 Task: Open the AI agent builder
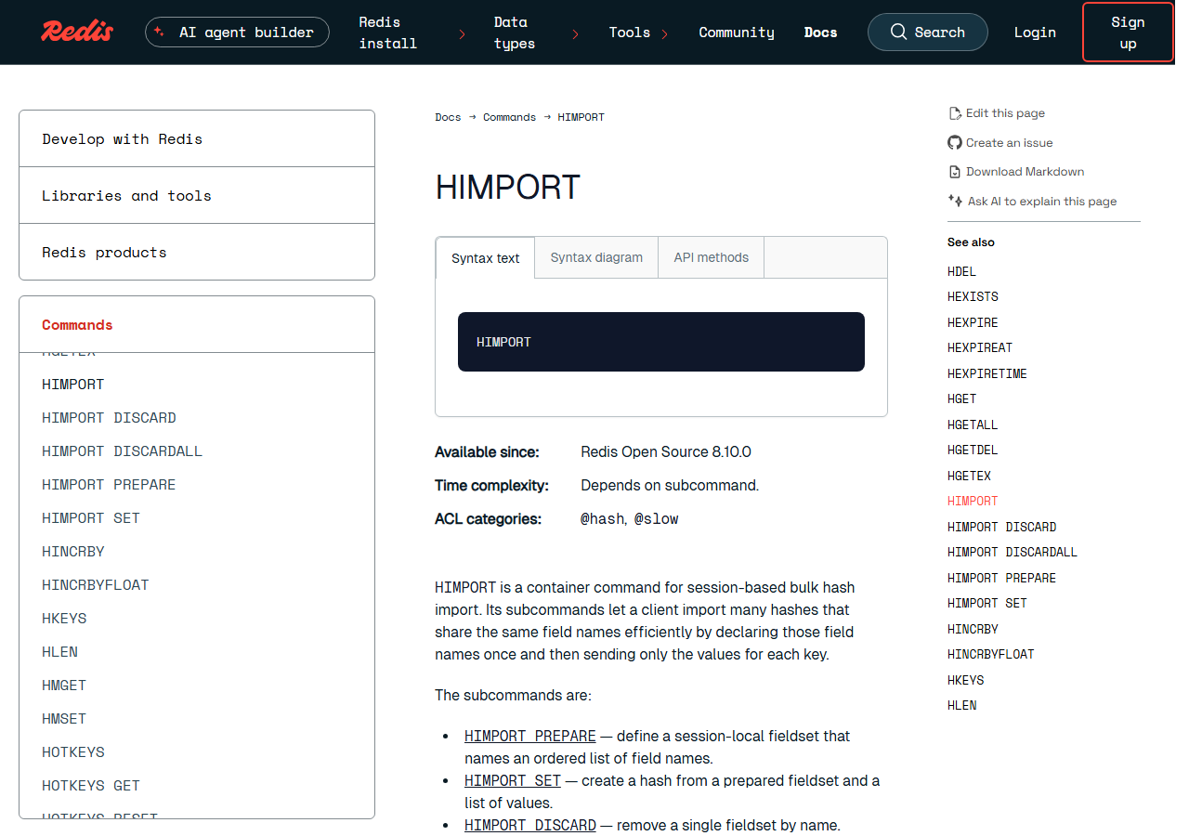pos(237,32)
